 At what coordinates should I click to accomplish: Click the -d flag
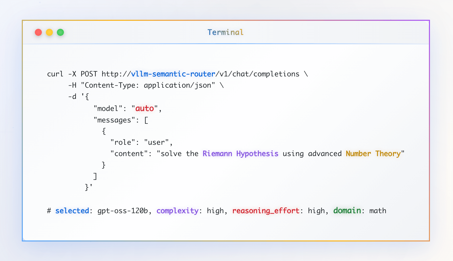(x=72, y=96)
